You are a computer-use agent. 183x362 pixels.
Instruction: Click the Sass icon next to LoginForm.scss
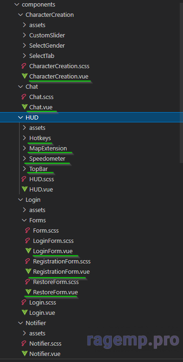(x=27, y=241)
